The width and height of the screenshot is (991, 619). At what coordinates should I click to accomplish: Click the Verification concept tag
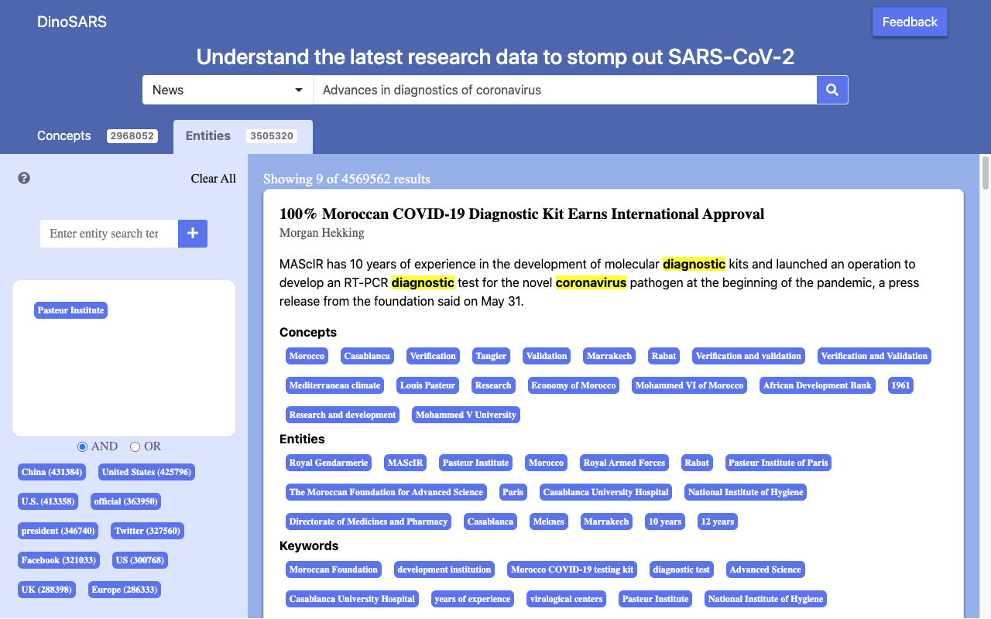point(433,356)
